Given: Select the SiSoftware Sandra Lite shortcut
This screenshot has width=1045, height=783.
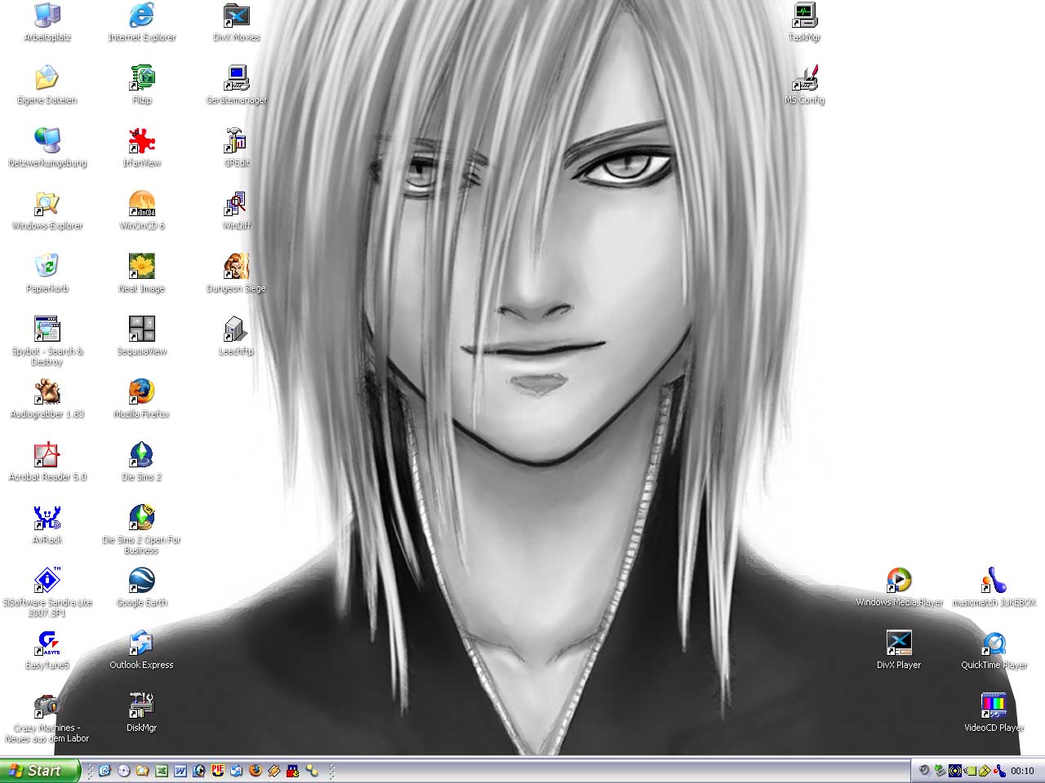Looking at the screenshot, I should coord(47,592).
